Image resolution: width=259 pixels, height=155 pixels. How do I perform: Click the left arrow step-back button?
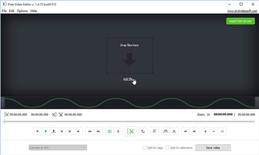(38, 131)
